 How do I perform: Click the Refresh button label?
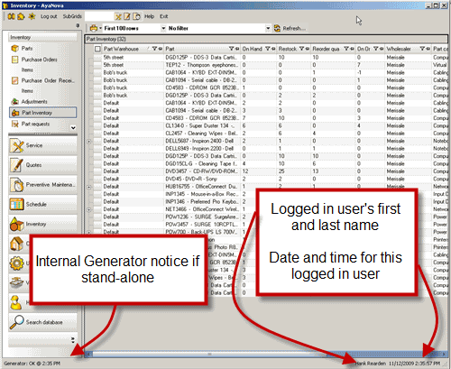294,28
